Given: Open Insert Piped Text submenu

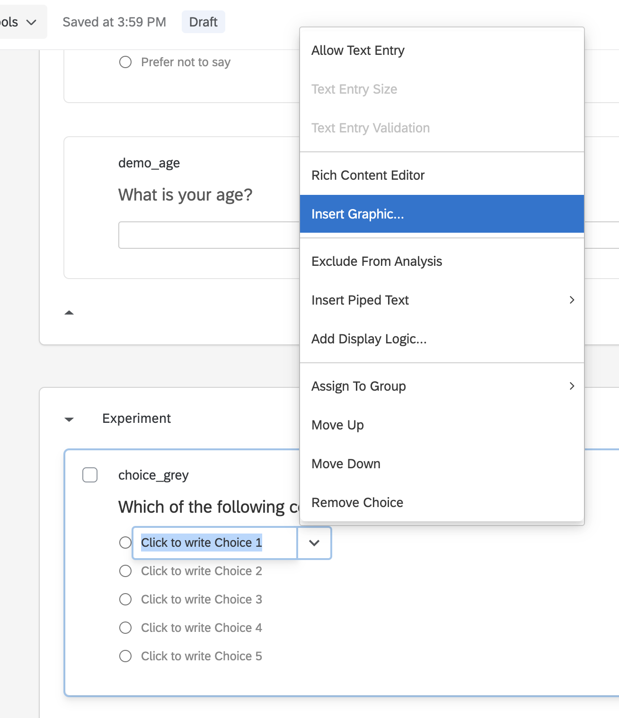Looking at the screenshot, I should point(442,300).
